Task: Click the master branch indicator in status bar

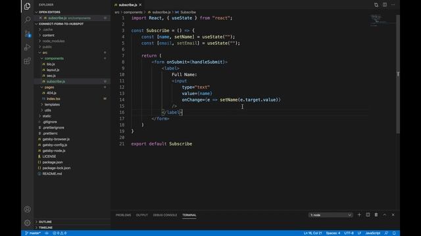Action: point(32,233)
